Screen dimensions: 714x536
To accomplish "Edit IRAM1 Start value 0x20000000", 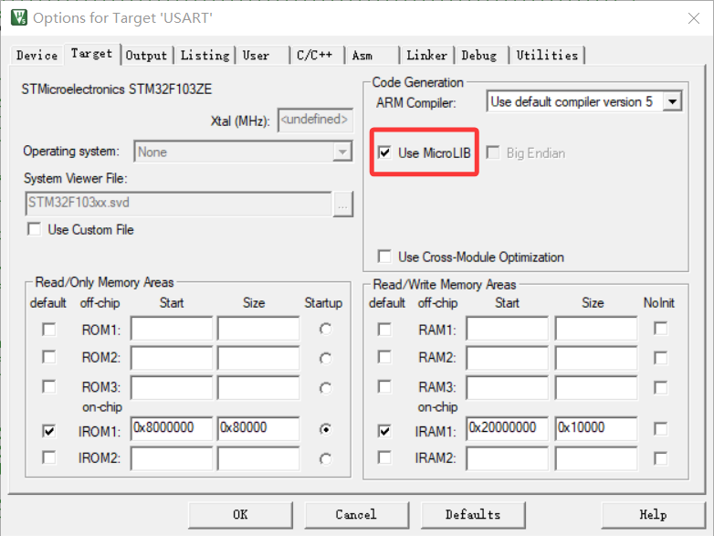I will (507, 428).
